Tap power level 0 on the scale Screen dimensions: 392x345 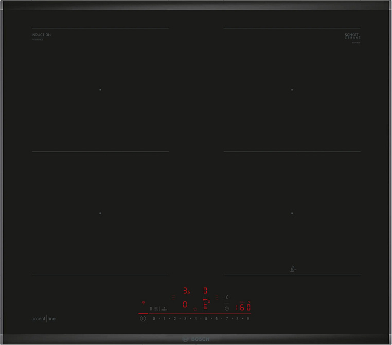coord(154,319)
